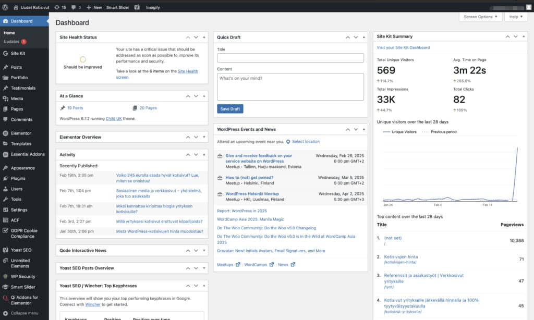Click the WordPress logo in the admin bar
534x320 pixels.
point(6,7)
